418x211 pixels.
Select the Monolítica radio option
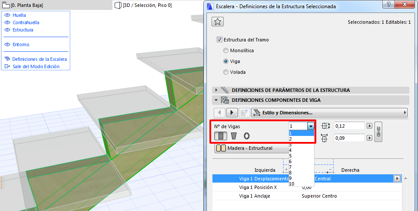click(226, 50)
